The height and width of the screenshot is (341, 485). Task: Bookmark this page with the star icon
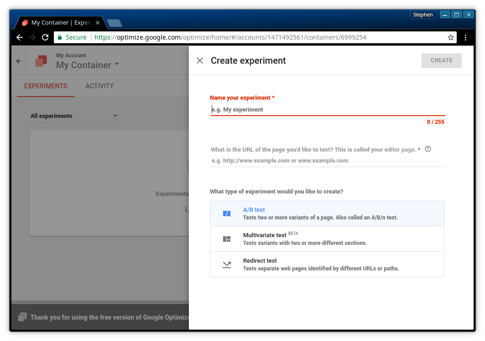coord(451,37)
